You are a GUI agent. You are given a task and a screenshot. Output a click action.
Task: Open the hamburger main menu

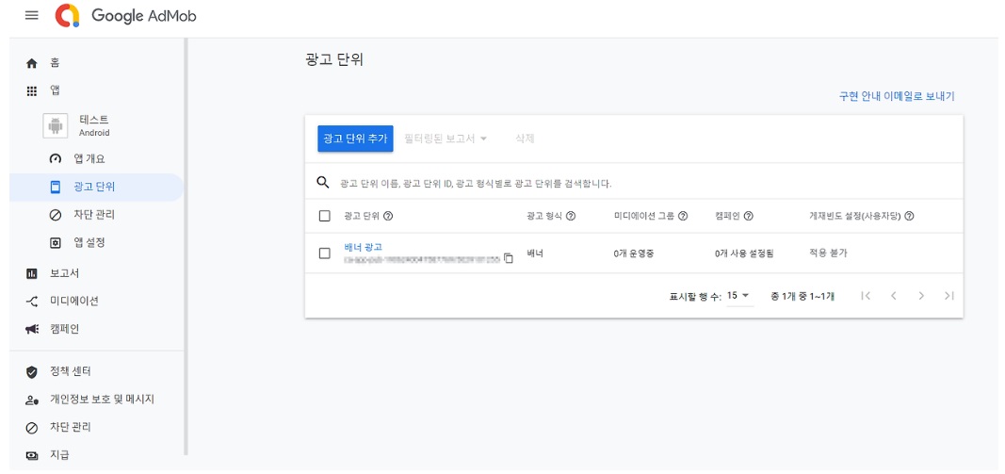(x=31, y=15)
